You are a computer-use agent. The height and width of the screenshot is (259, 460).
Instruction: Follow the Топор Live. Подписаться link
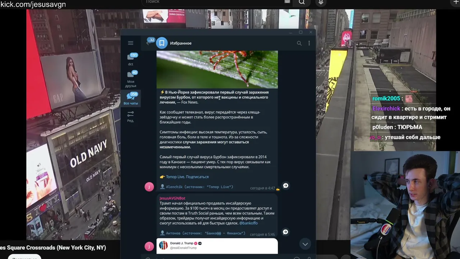[187, 177]
